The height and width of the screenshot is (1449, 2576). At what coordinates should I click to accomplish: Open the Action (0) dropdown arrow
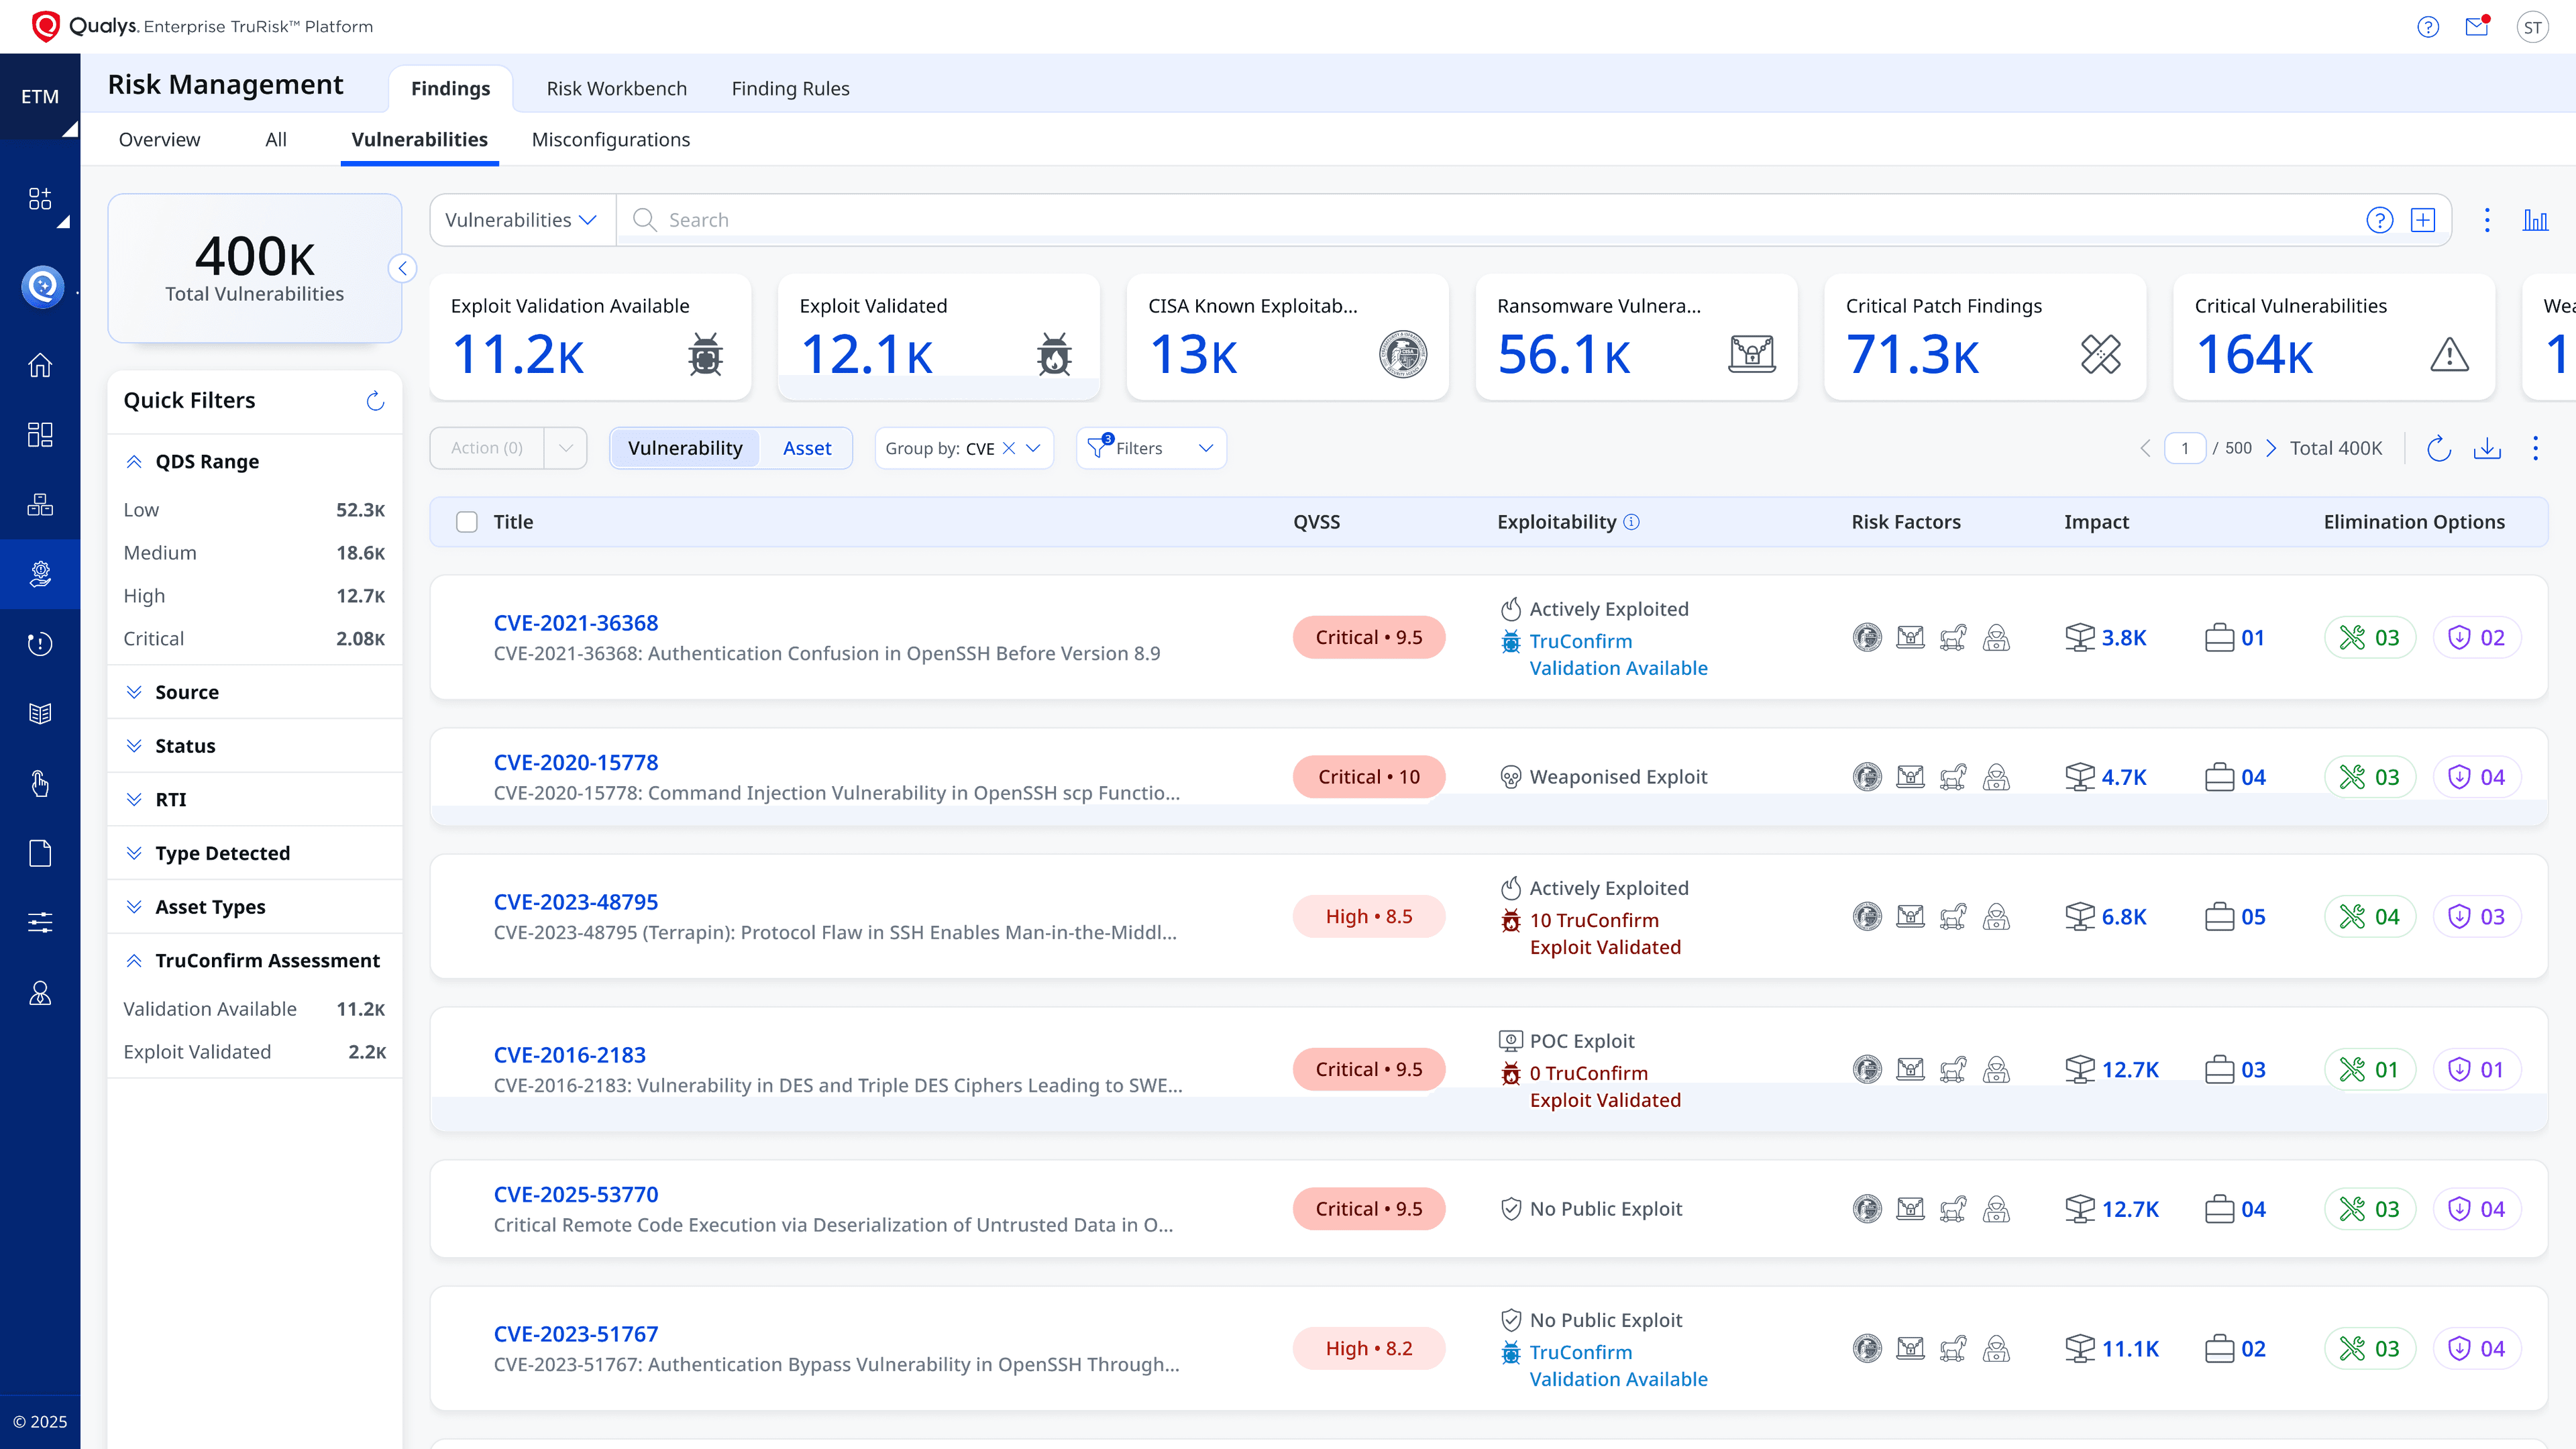[x=566, y=448]
